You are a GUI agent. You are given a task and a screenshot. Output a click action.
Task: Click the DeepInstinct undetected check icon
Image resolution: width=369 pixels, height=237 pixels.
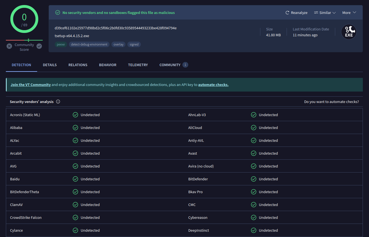pos(254,230)
